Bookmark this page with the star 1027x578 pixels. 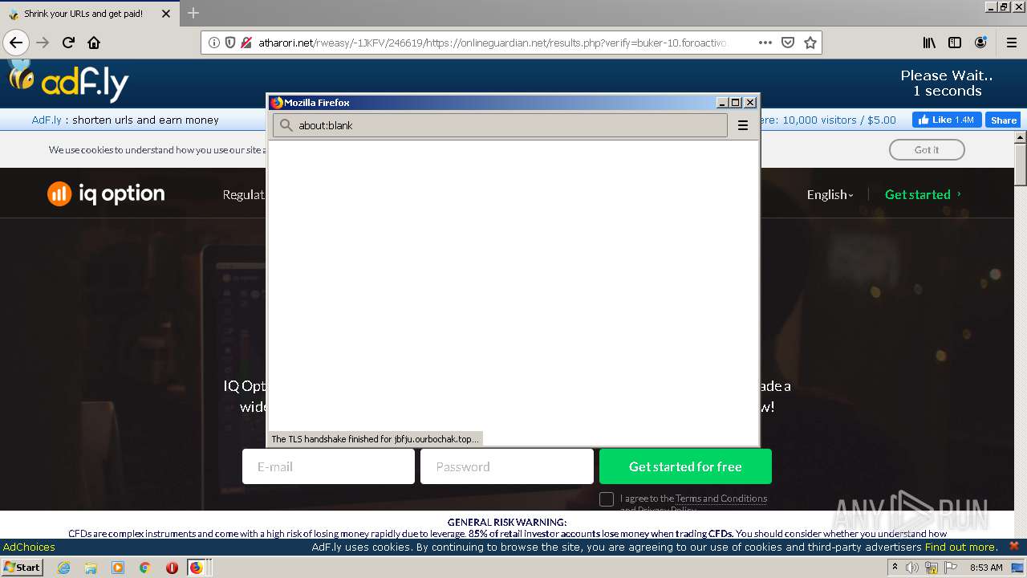point(810,43)
